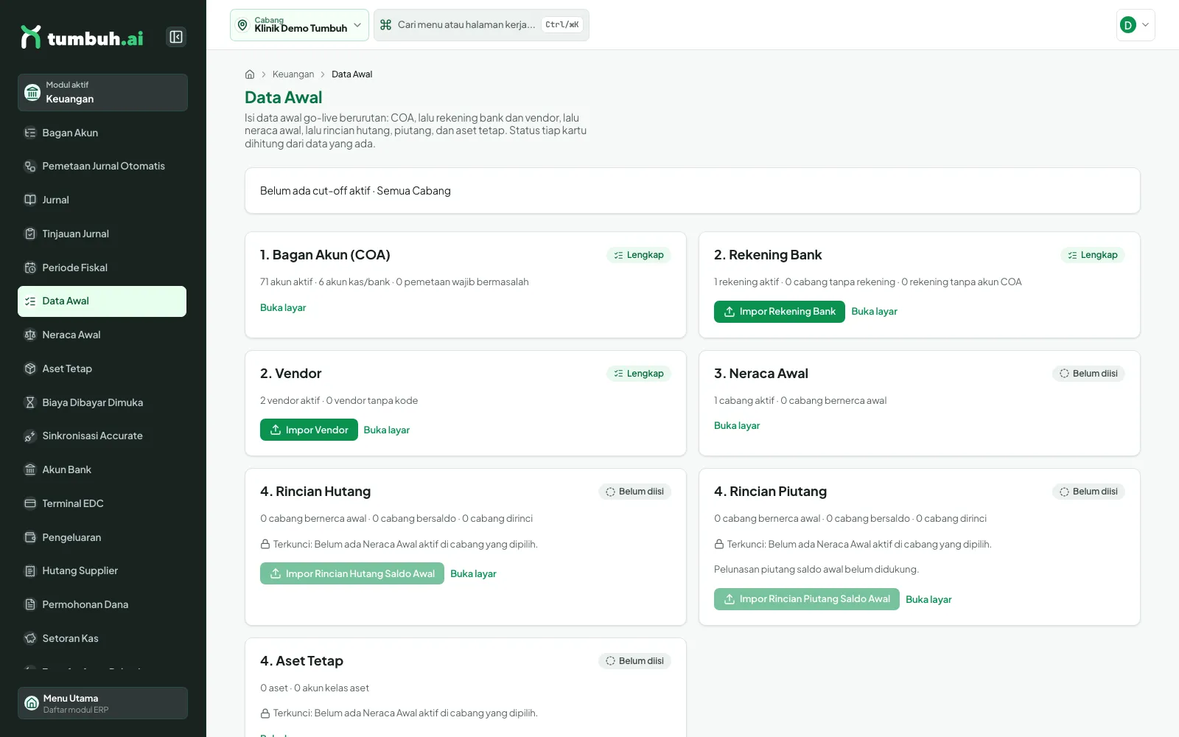Image resolution: width=1179 pixels, height=737 pixels.
Task: Open Buka layar in Bagan Akun card
Action: (283, 308)
